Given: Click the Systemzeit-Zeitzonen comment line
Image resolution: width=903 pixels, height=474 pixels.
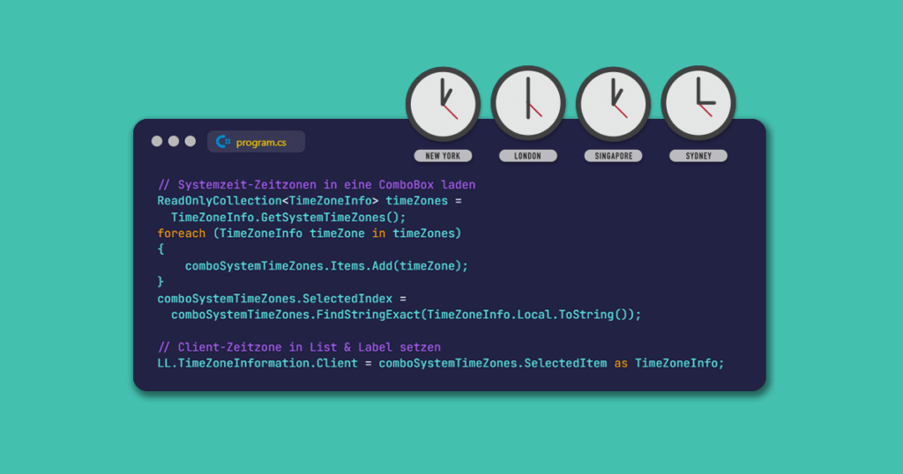Looking at the screenshot, I should 317,185.
